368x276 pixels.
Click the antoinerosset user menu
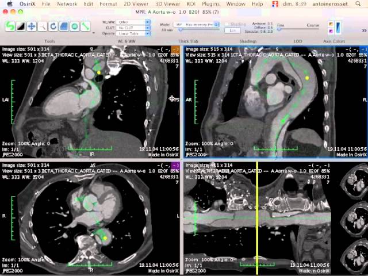pyautogui.click(x=329, y=4)
